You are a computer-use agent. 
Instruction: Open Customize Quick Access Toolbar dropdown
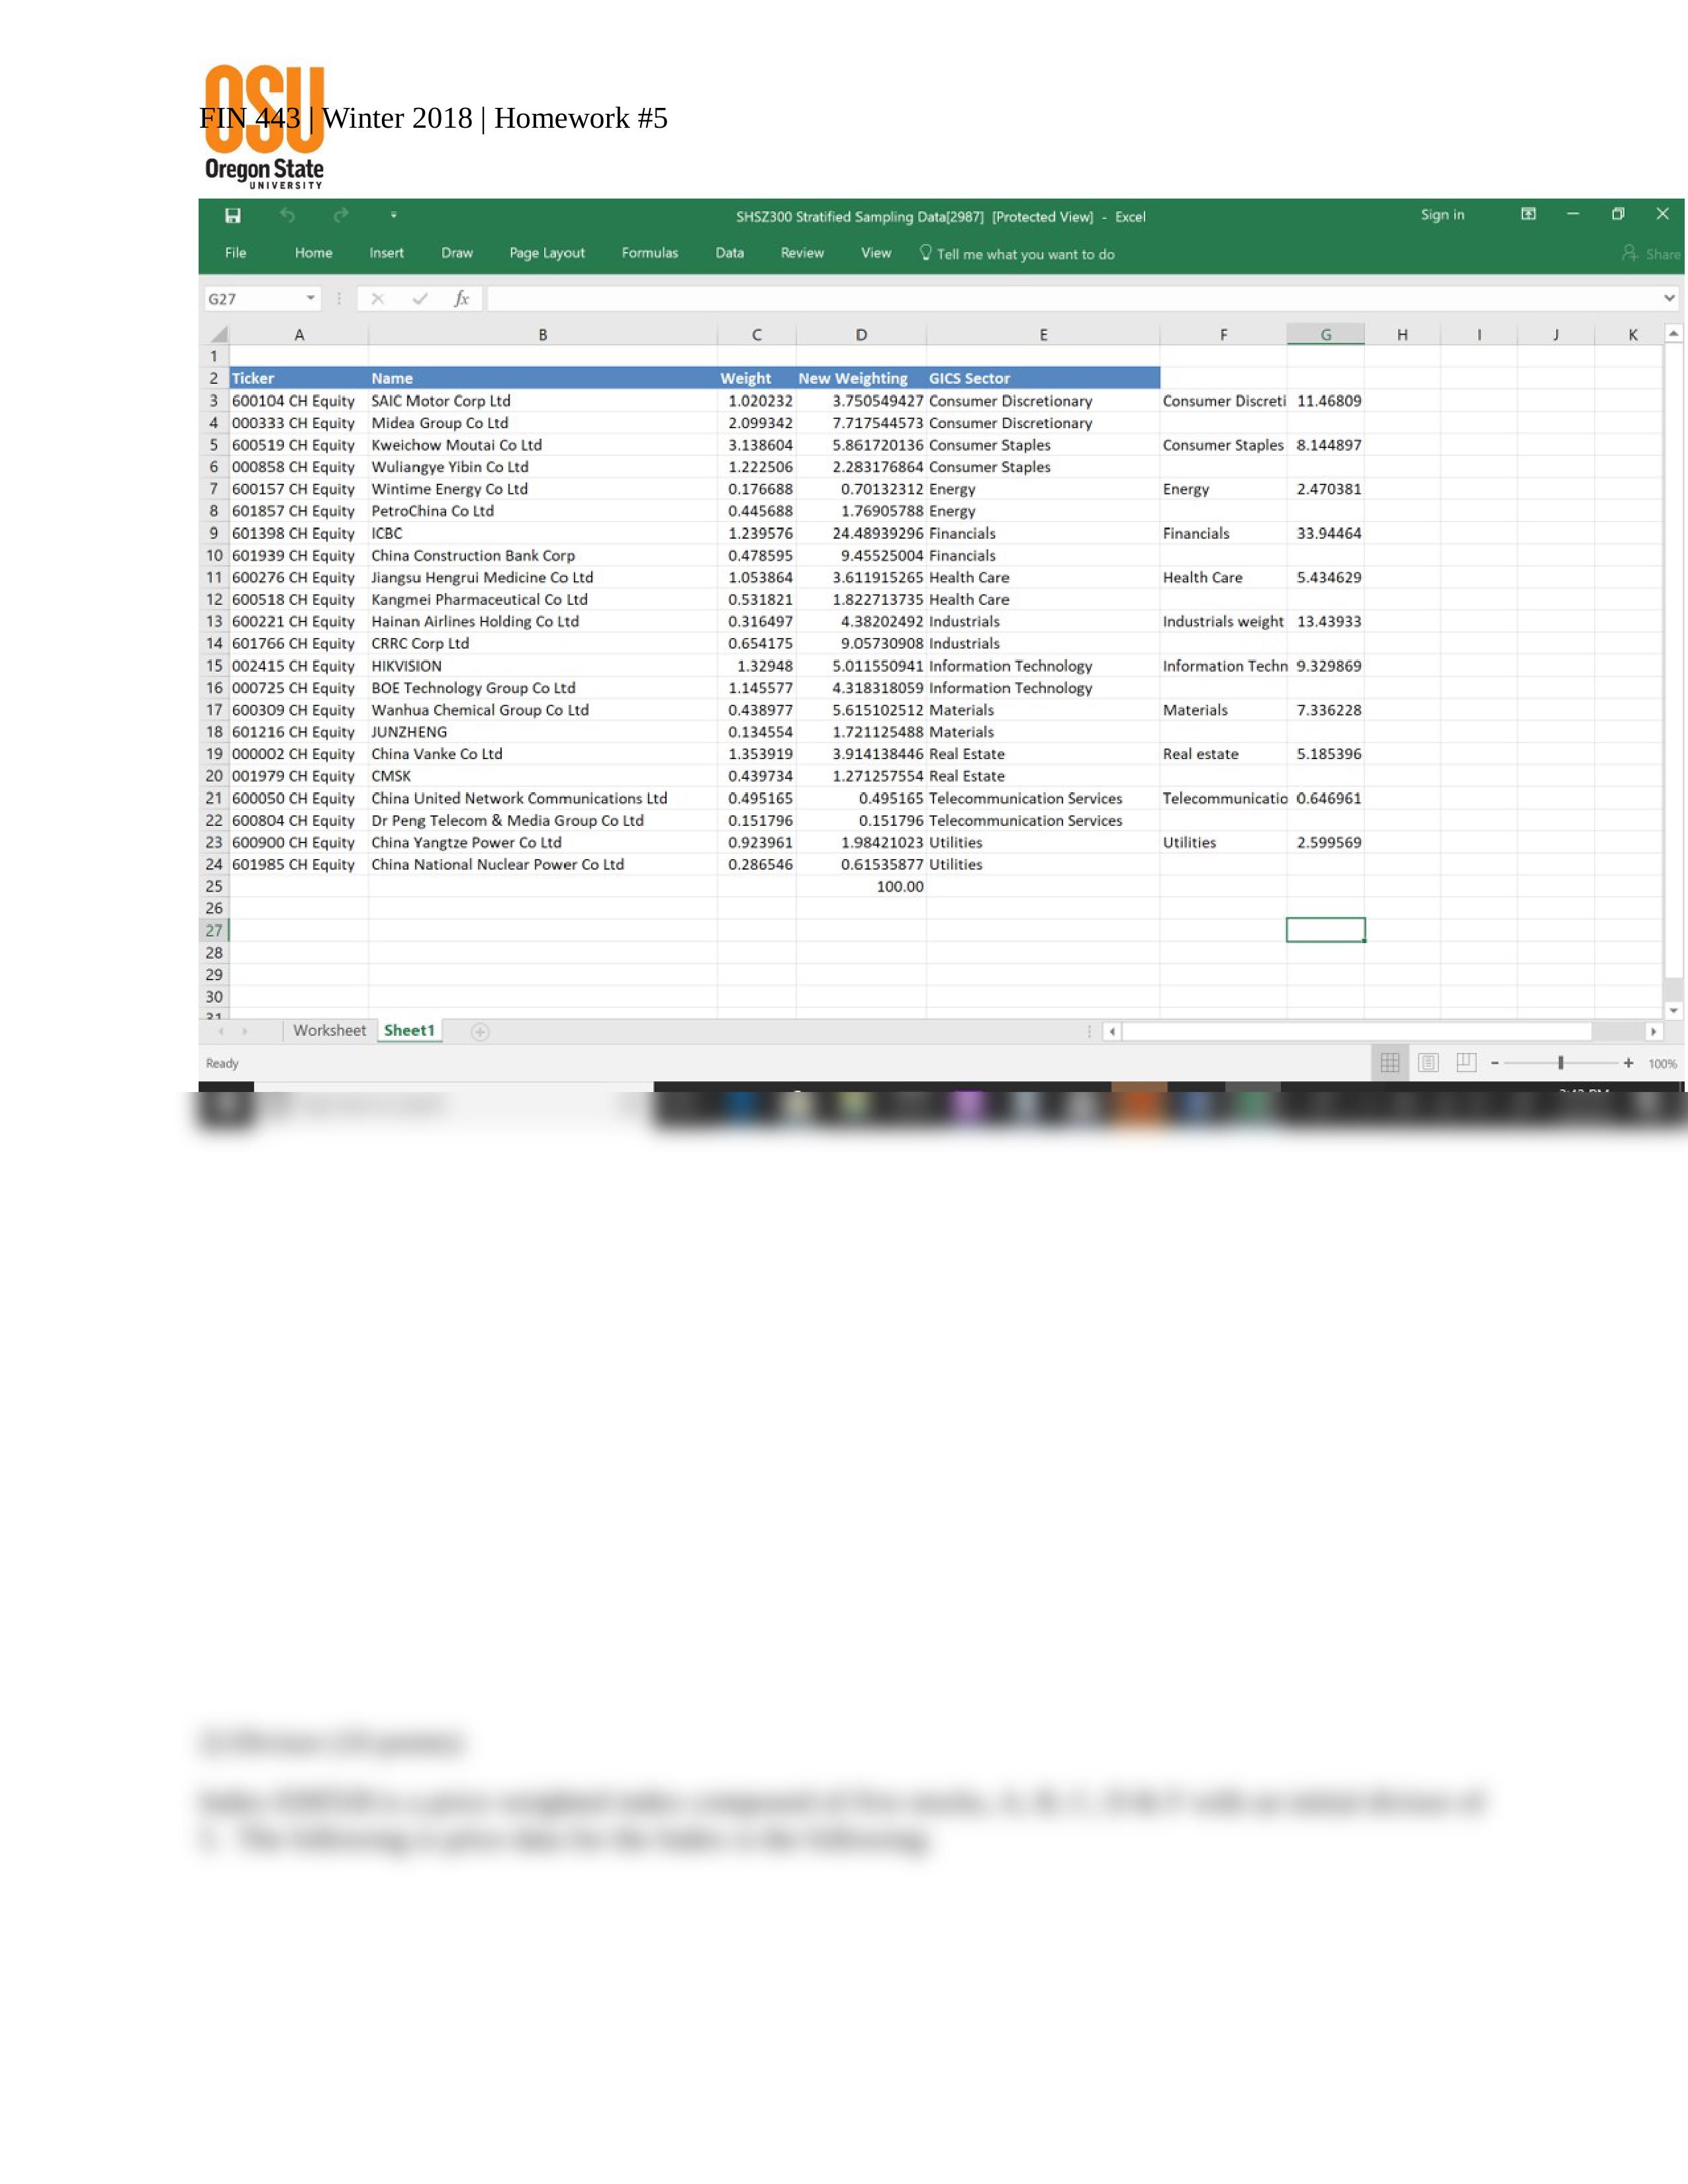(x=393, y=215)
